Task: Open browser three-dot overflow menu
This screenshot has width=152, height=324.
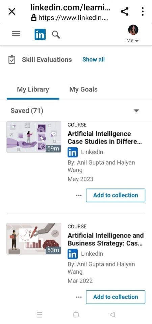Action: coord(143,11)
